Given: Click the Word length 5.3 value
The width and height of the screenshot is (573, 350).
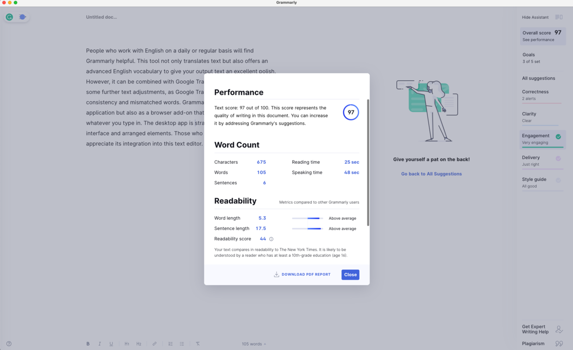Looking at the screenshot, I should 262,218.
